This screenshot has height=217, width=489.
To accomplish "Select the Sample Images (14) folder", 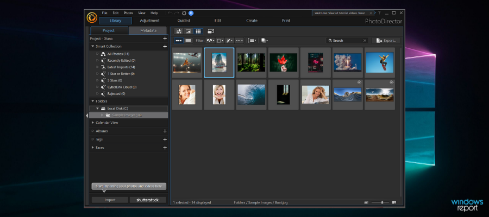I will (128, 115).
